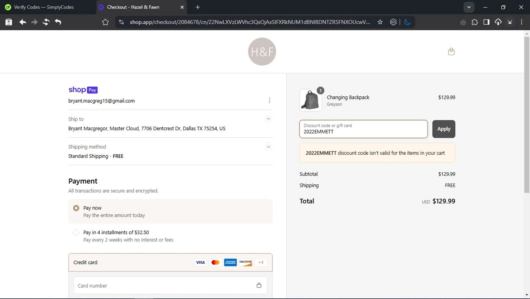Click the undo arrow icon in toolbar
The image size is (530, 299).
click(x=58, y=22)
